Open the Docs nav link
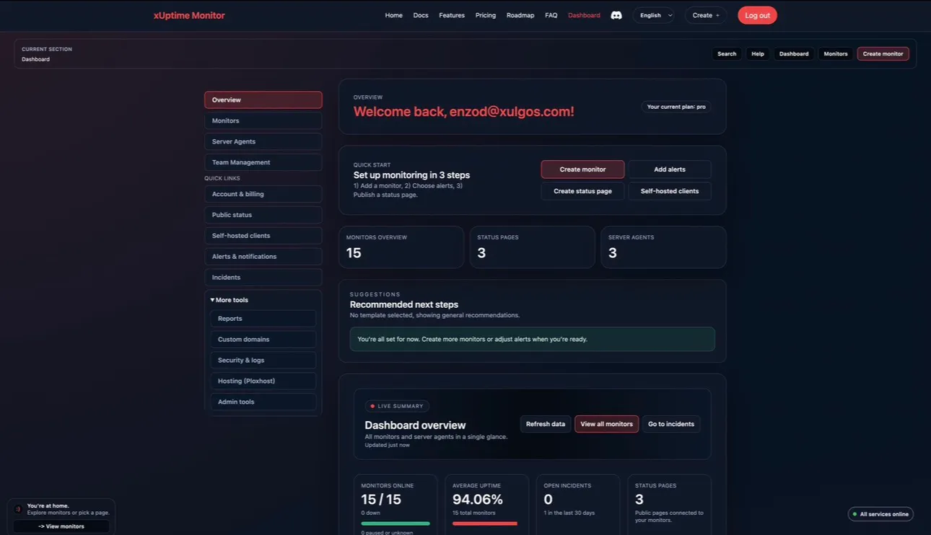The height and width of the screenshot is (535, 931). pyautogui.click(x=421, y=15)
